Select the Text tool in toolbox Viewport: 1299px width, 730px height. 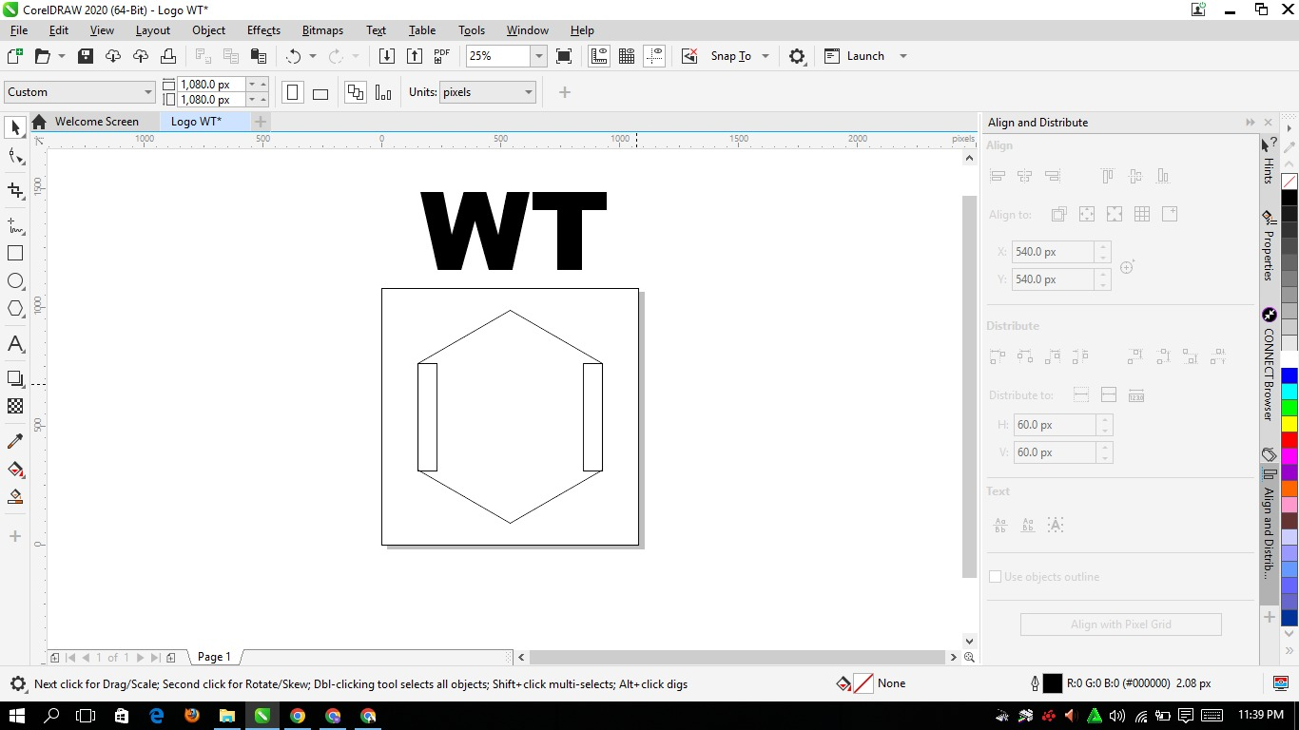click(x=15, y=344)
